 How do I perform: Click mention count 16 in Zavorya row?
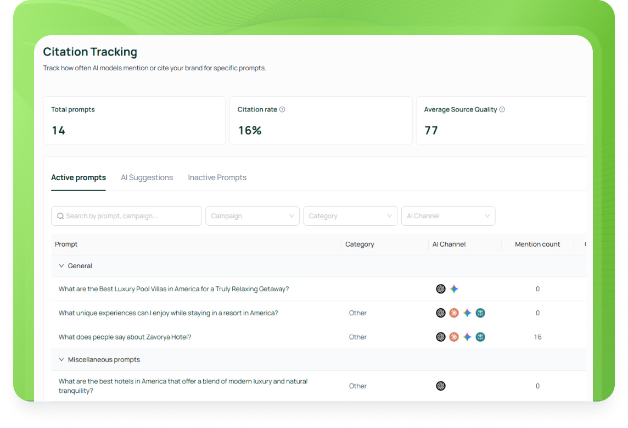coord(537,337)
